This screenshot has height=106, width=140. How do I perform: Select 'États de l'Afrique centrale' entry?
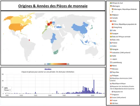click(120, 37)
